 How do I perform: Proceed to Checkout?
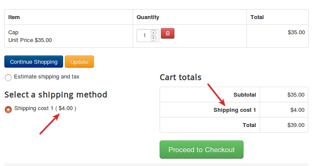tap(201, 150)
